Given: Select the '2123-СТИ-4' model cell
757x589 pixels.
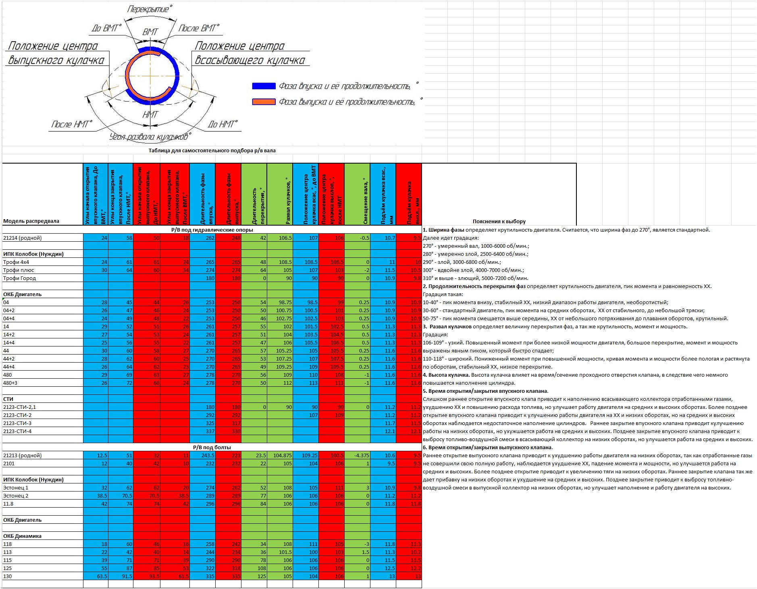Looking at the screenshot, I should point(43,431).
